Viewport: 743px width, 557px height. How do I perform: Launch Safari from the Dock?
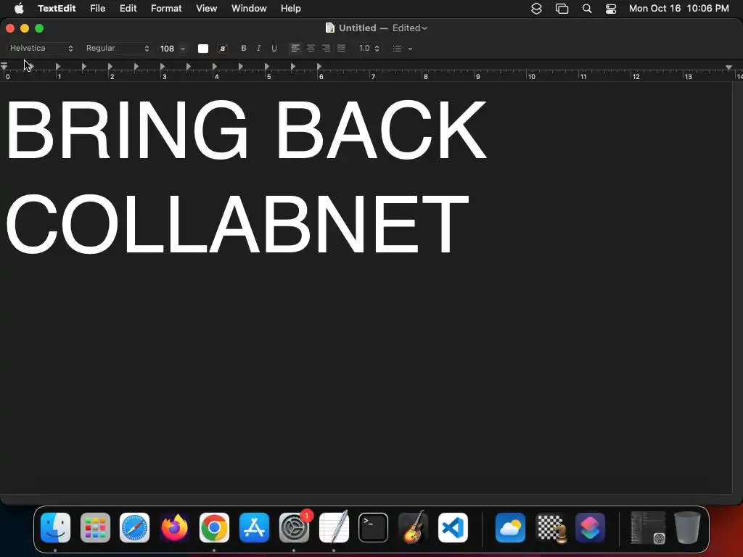(134, 528)
